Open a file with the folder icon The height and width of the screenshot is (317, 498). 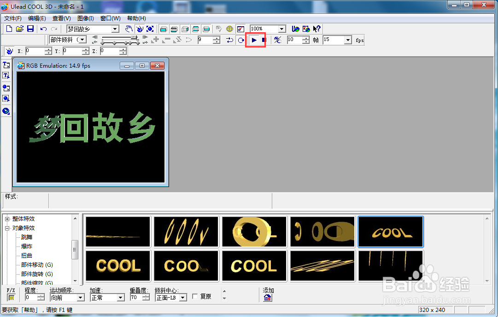(20, 29)
